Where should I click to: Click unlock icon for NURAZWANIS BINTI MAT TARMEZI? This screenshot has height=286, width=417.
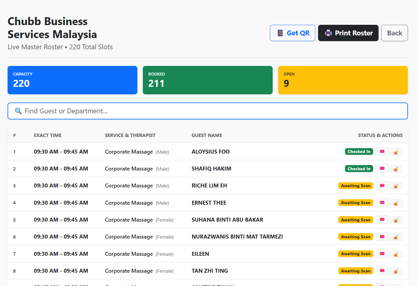pyautogui.click(x=396, y=237)
